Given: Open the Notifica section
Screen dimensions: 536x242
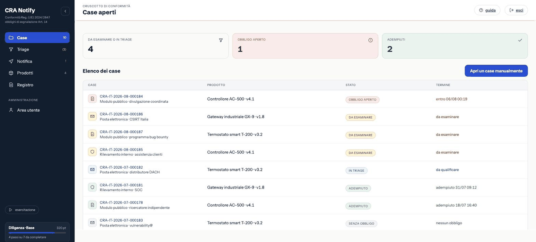Looking at the screenshot, I should pyautogui.click(x=37, y=61).
